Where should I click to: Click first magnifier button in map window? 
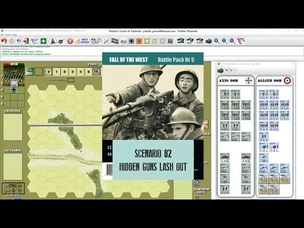click(227, 70)
